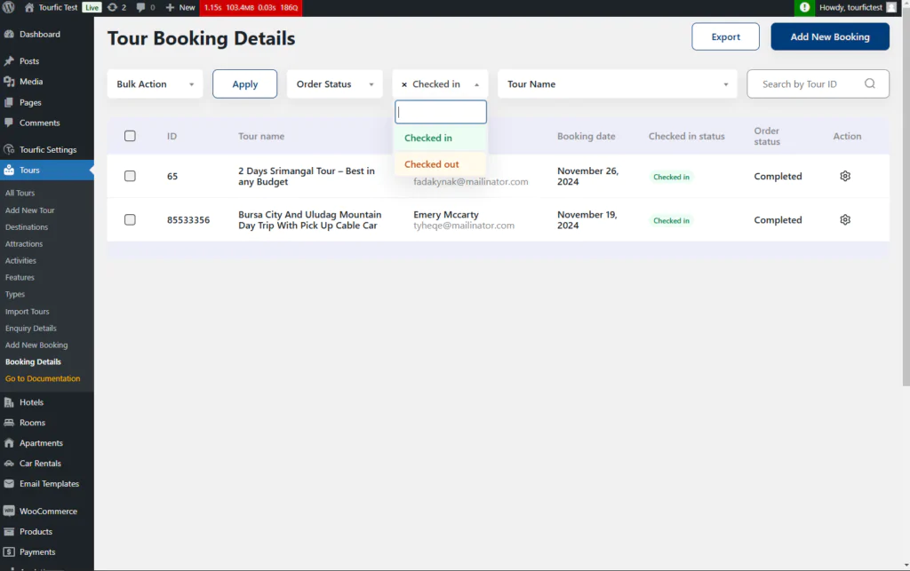Apply the selected bulk action
This screenshot has width=910, height=571.
[x=245, y=84]
